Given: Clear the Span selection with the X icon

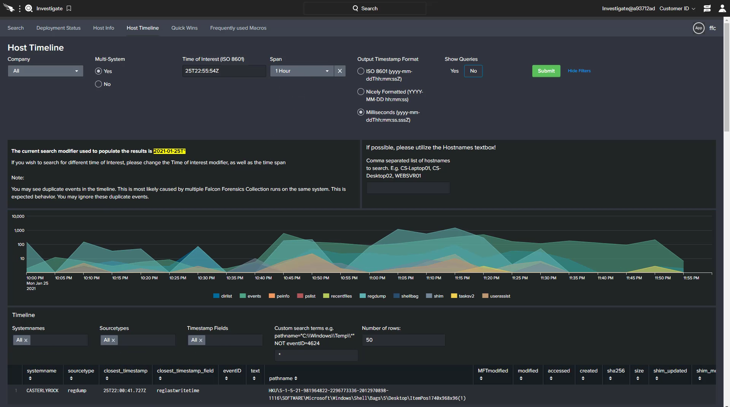Looking at the screenshot, I should (x=340, y=71).
